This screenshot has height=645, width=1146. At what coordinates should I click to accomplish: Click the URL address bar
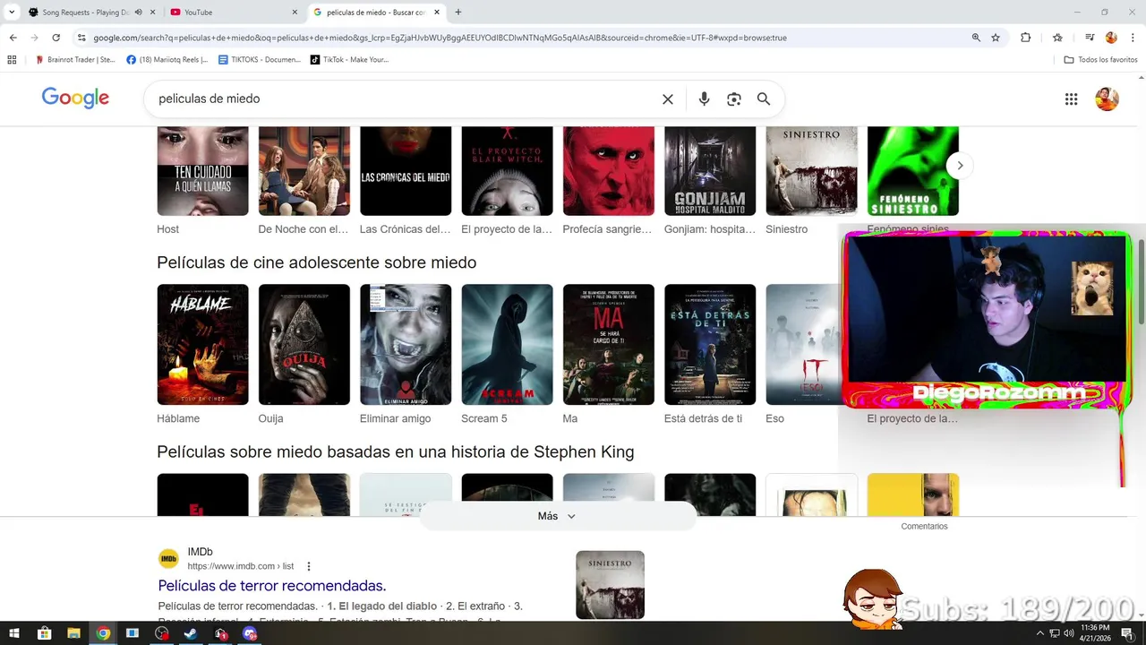click(x=528, y=38)
